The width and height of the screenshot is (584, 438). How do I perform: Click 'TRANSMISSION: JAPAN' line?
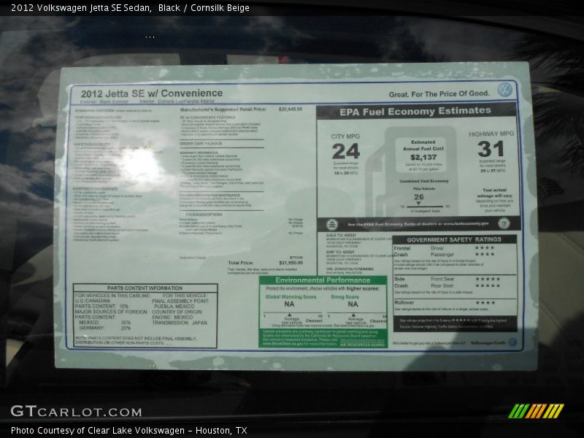coord(180,323)
